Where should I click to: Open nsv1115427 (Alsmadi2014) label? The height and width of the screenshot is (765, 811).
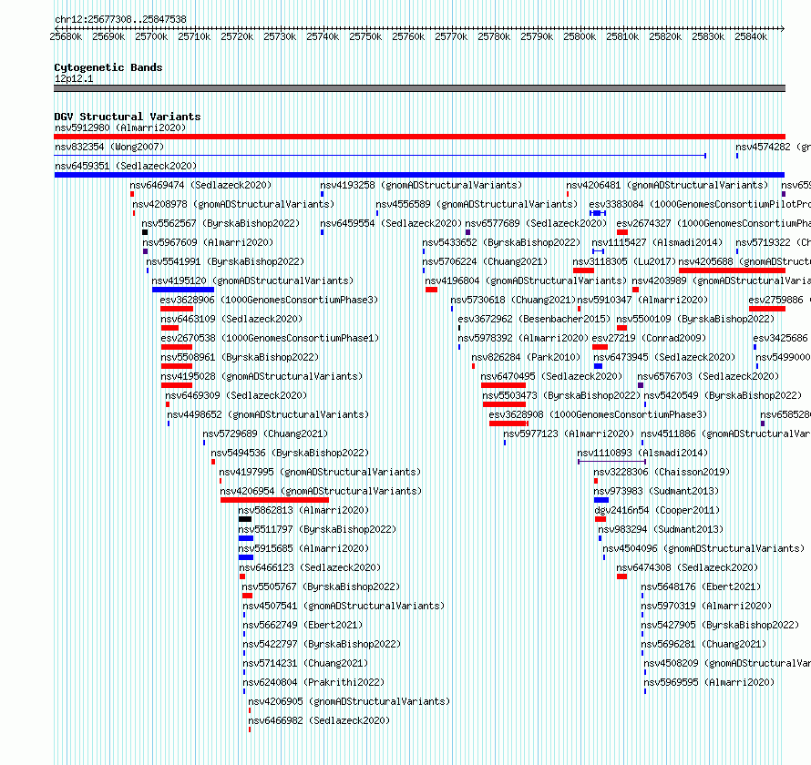tap(657, 242)
